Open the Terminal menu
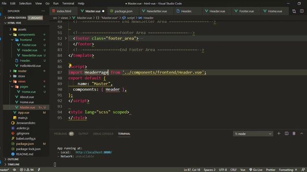The image size is (307, 172). click(x=68, y=3)
